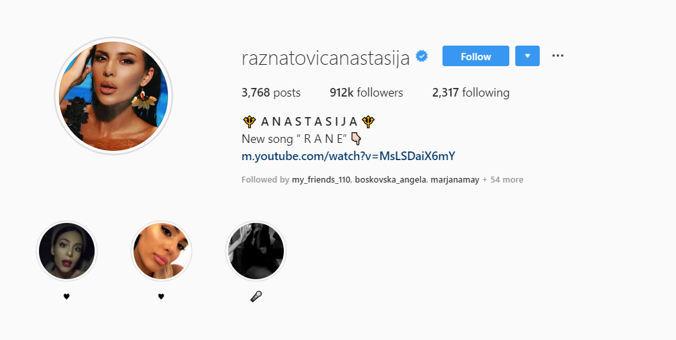676x340 pixels.
Task: Click the heart label under second highlight
Action: tap(161, 296)
